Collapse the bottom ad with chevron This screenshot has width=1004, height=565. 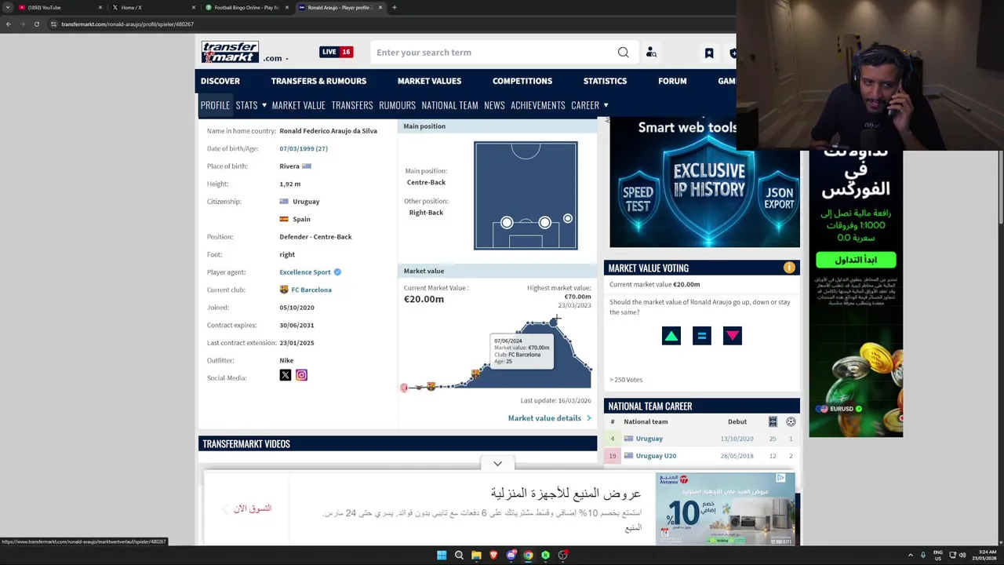(497, 464)
